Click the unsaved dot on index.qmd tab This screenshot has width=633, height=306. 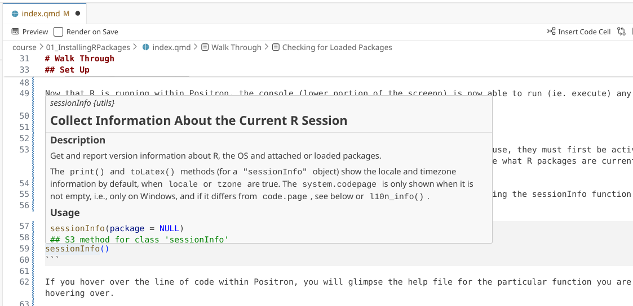point(77,13)
